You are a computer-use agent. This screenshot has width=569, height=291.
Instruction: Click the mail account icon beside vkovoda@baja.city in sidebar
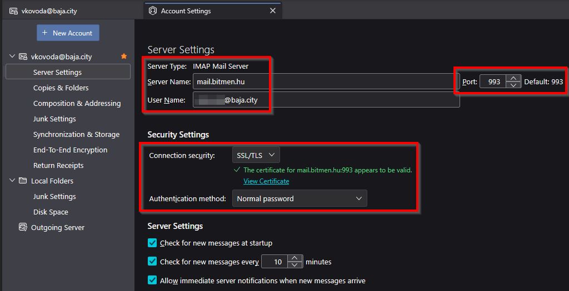coord(23,57)
